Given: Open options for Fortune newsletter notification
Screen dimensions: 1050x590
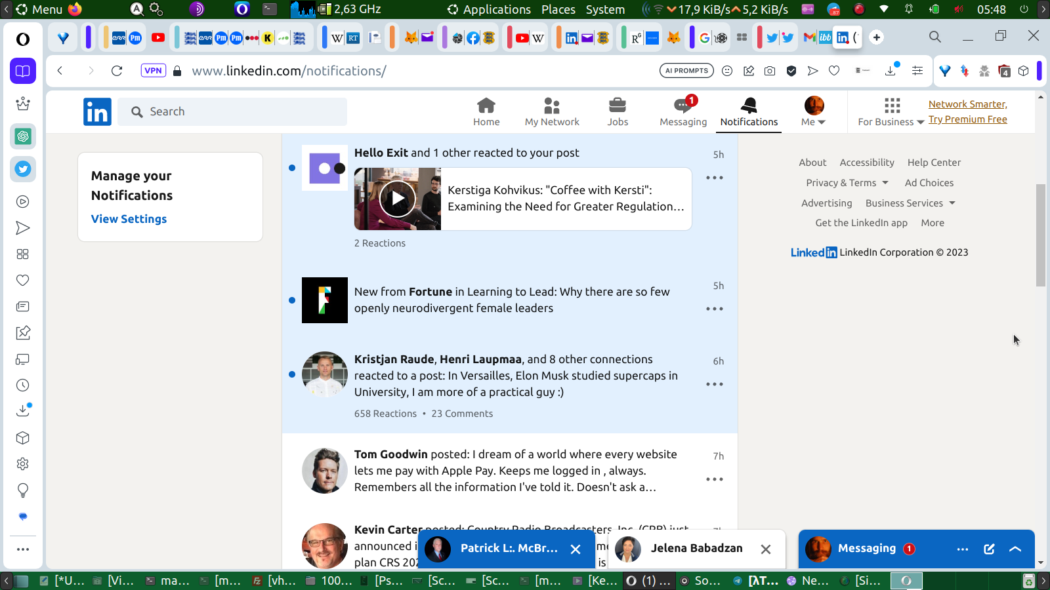Looking at the screenshot, I should [x=715, y=309].
